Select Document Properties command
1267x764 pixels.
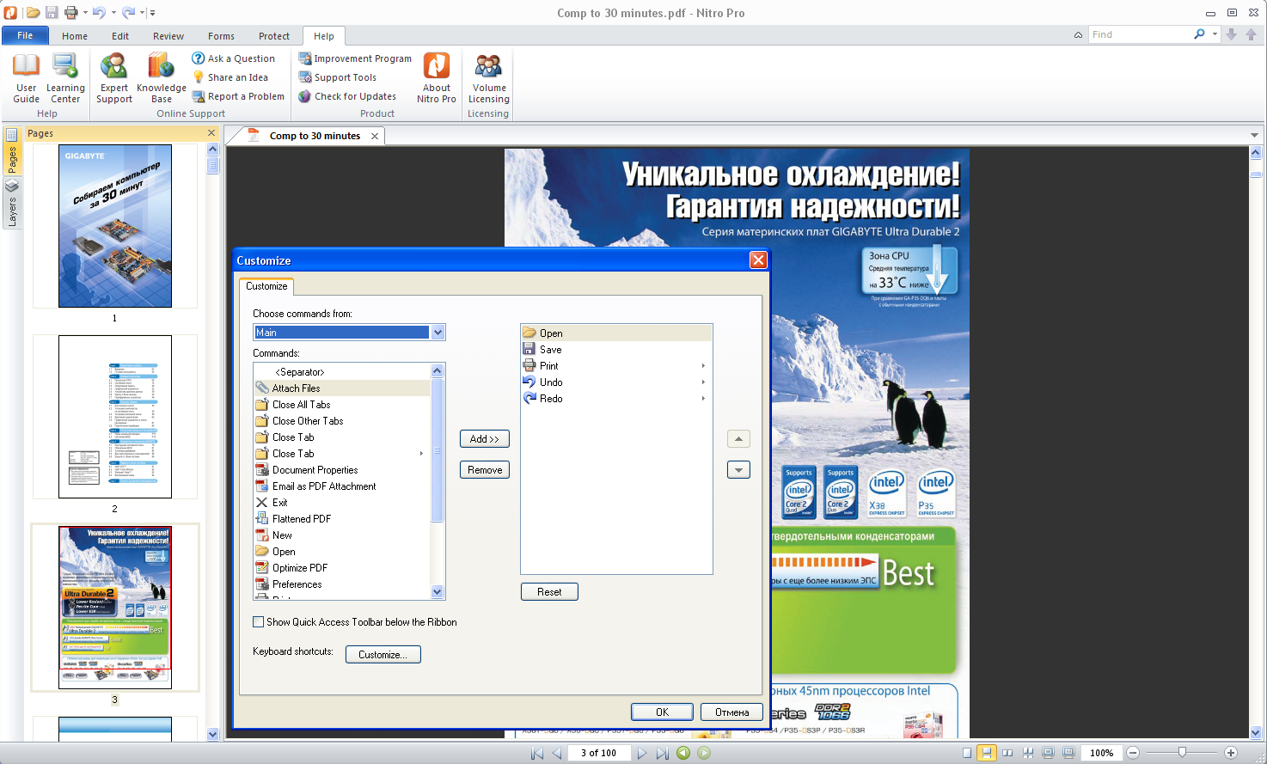(341, 470)
